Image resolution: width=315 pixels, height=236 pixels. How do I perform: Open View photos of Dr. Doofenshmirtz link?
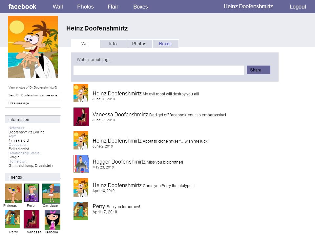(33, 88)
